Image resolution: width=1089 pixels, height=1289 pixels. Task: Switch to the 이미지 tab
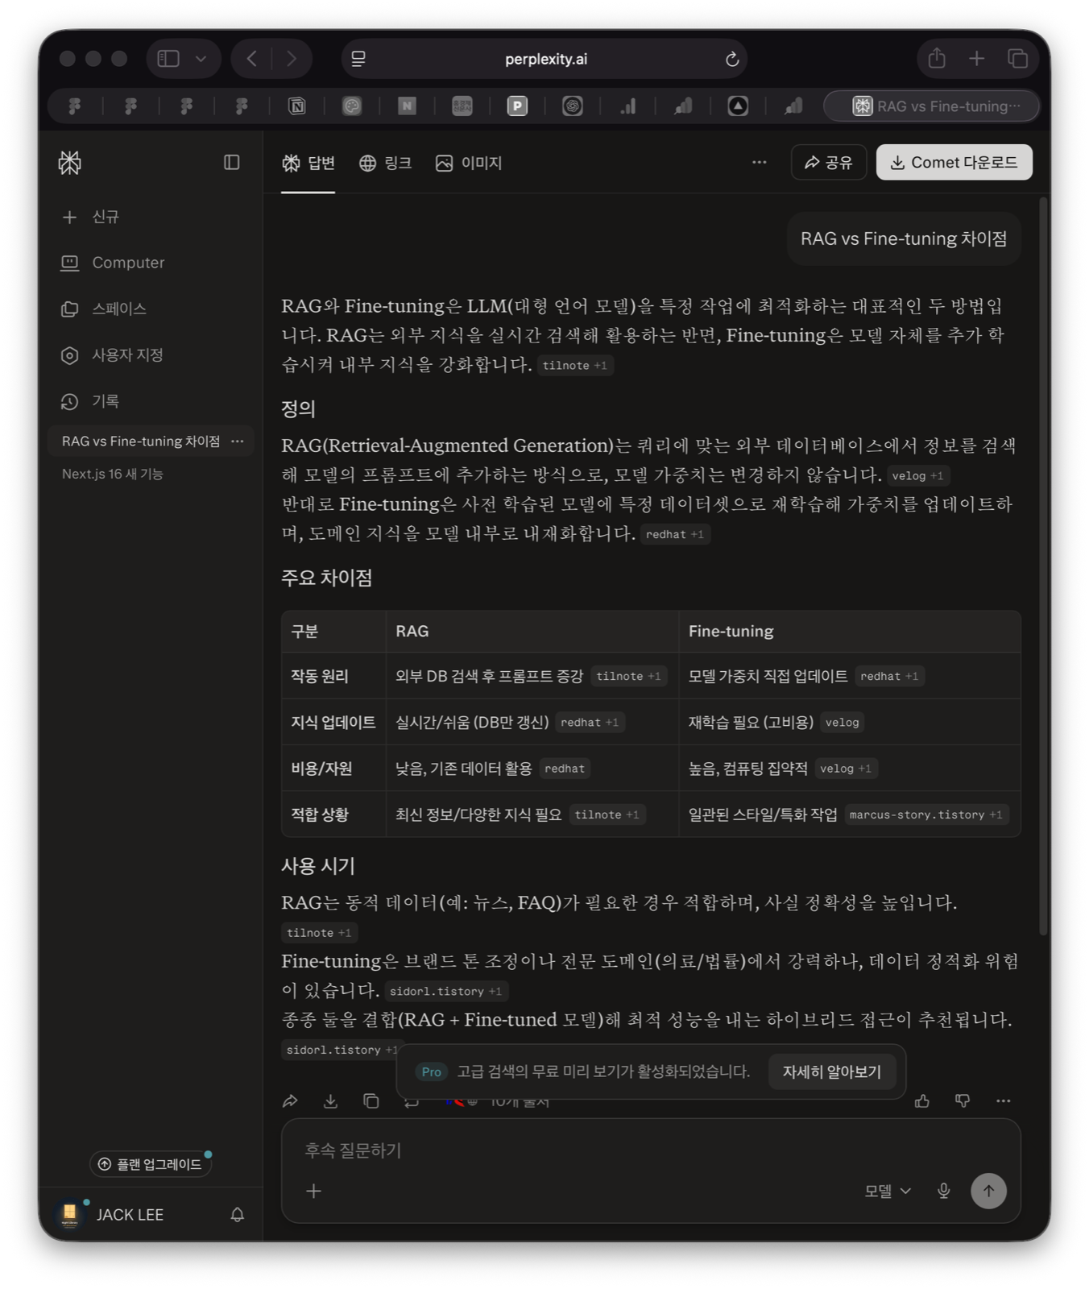(x=468, y=163)
